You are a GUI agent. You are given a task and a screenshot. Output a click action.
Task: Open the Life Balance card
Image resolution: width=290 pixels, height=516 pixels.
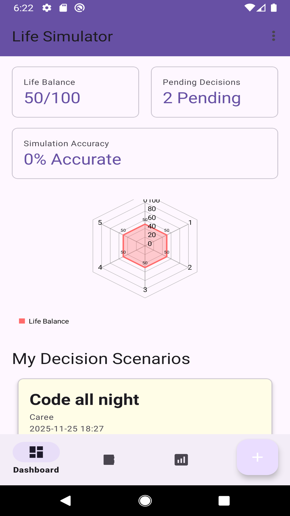[x=75, y=92]
